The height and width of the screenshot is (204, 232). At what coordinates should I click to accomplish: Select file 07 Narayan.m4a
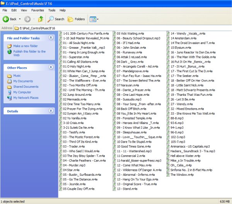[x=128, y=85]
